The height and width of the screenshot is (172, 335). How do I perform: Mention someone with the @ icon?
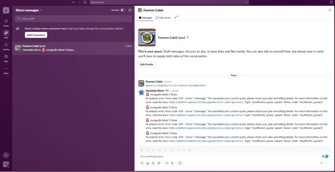click(x=159, y=163)
